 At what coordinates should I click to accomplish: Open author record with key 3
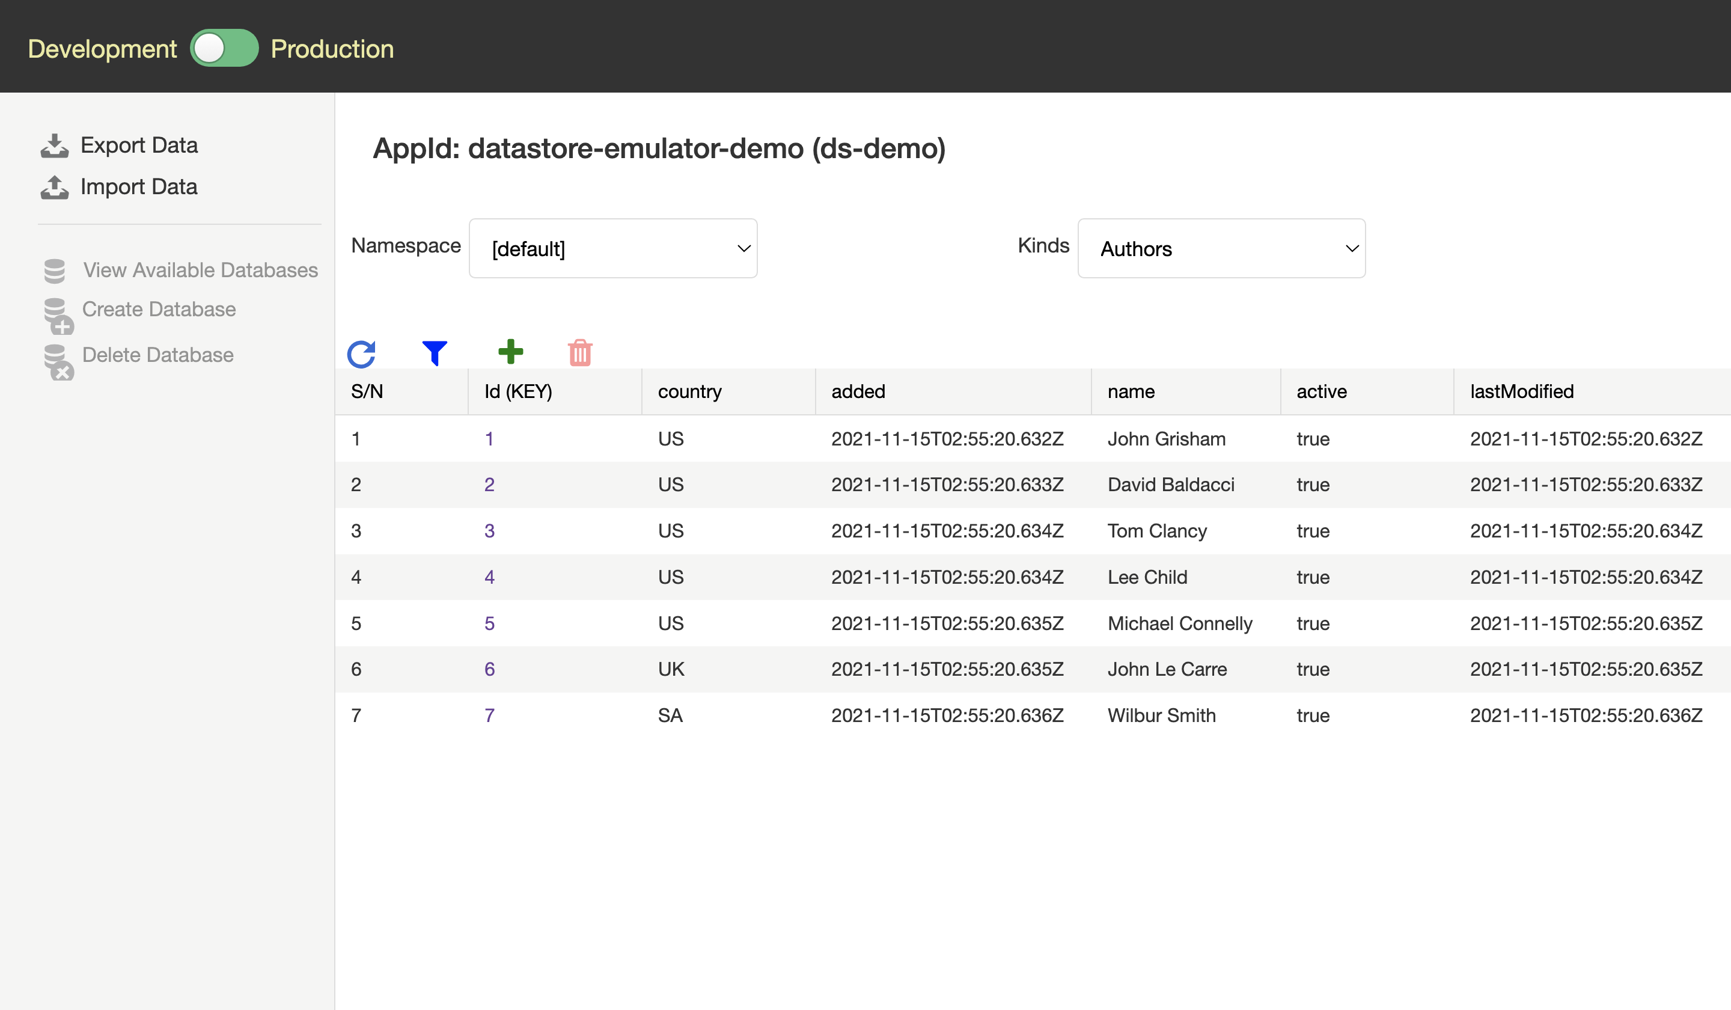[x=488, y=530]
